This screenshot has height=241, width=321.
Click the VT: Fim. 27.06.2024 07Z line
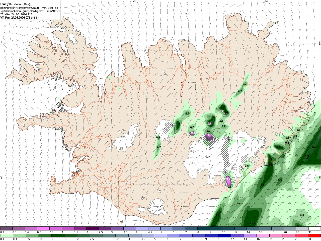click(x=20, y=18)
